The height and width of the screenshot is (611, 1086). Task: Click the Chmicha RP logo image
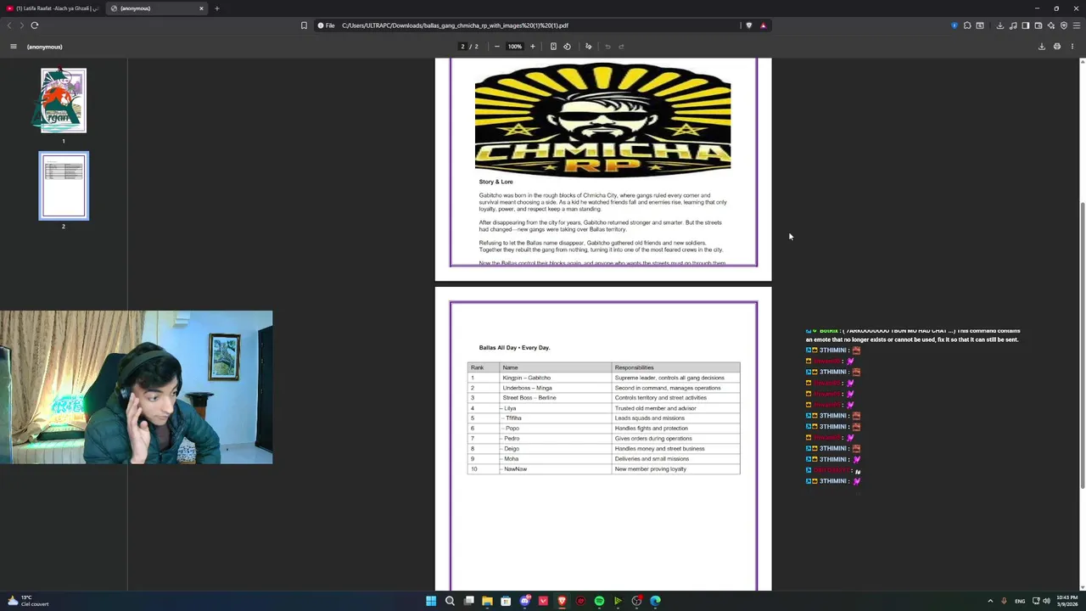coord(602,118)
